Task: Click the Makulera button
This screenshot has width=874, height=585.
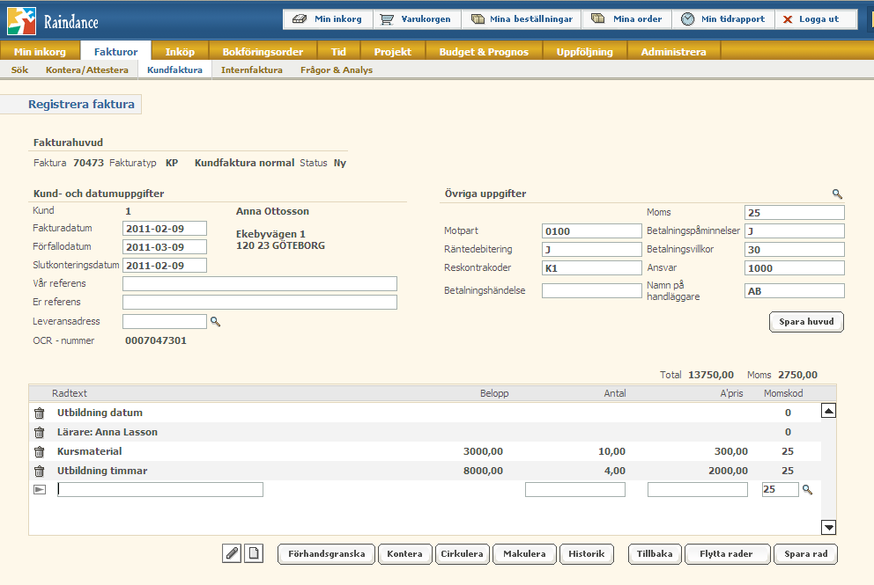Action: pyautogui.click(x=524, y=554)
